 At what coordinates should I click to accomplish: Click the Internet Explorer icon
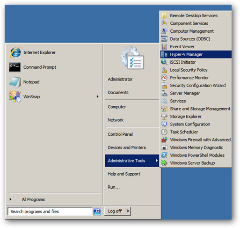(15, 52)
